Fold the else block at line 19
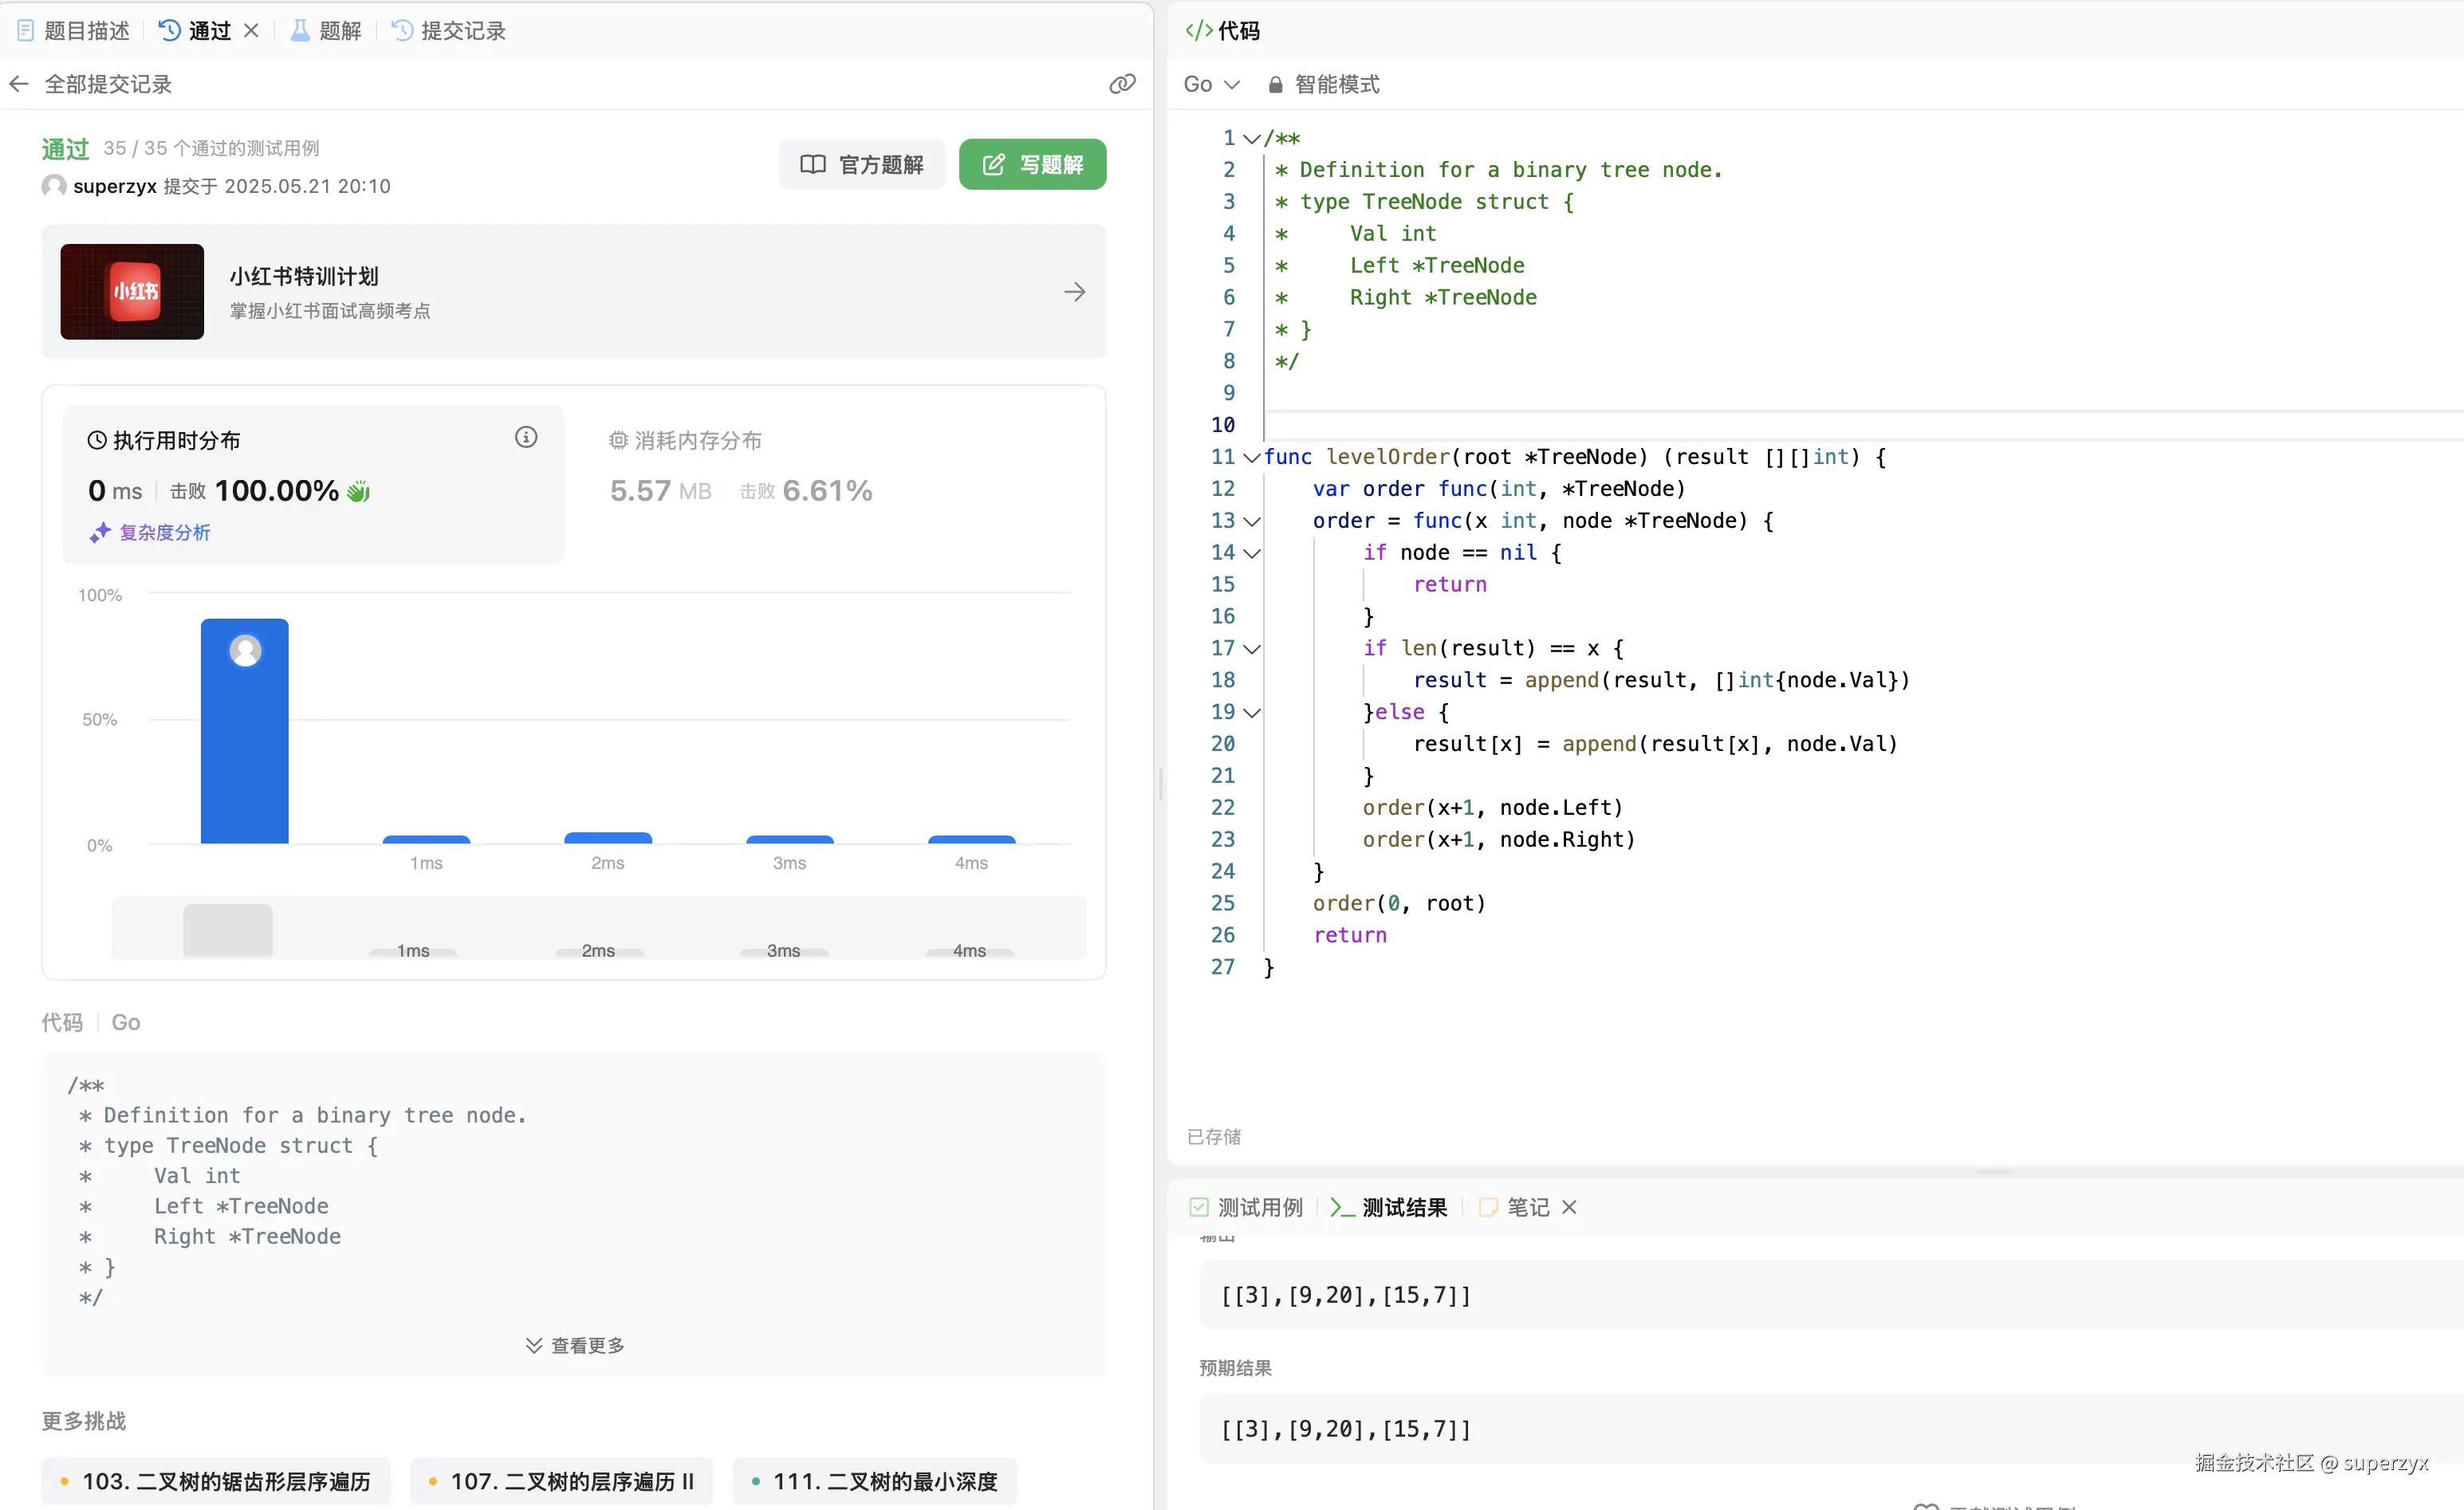The height and width of the screenshot is (1510, 2464). click(1252, 713)
